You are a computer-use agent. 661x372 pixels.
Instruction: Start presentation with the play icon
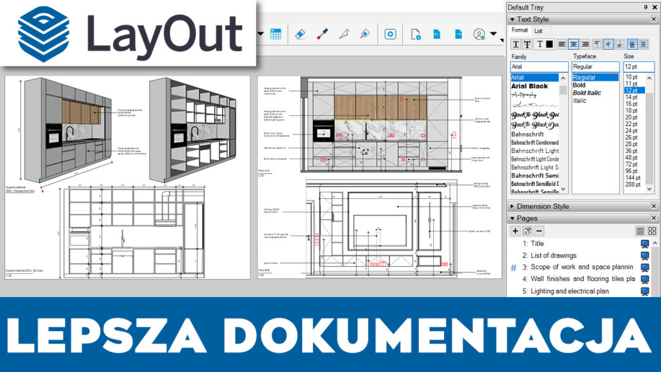[391, 34]
